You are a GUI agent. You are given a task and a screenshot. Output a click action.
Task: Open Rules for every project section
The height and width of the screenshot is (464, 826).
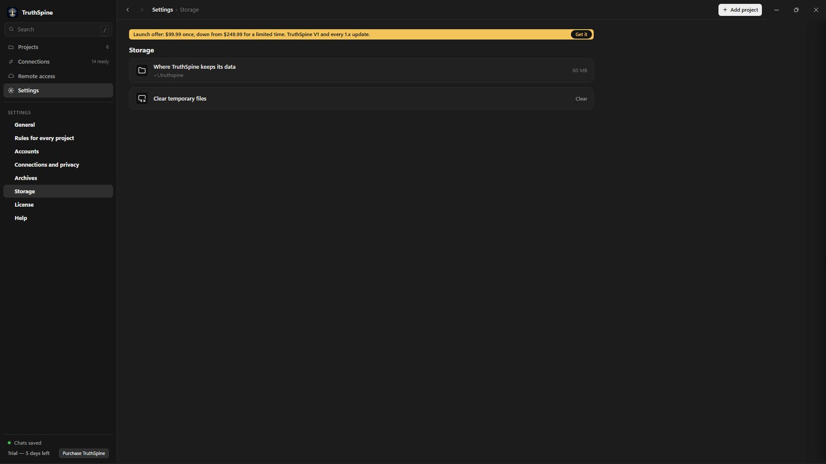(58, 138)
